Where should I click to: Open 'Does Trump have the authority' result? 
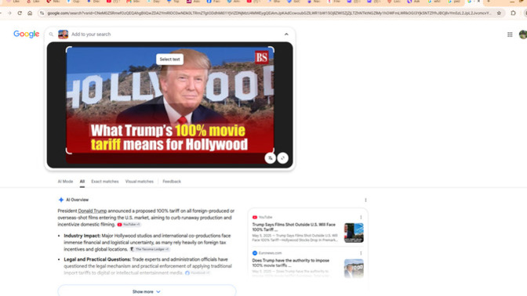pyautogui.click(x=291, y=263)
